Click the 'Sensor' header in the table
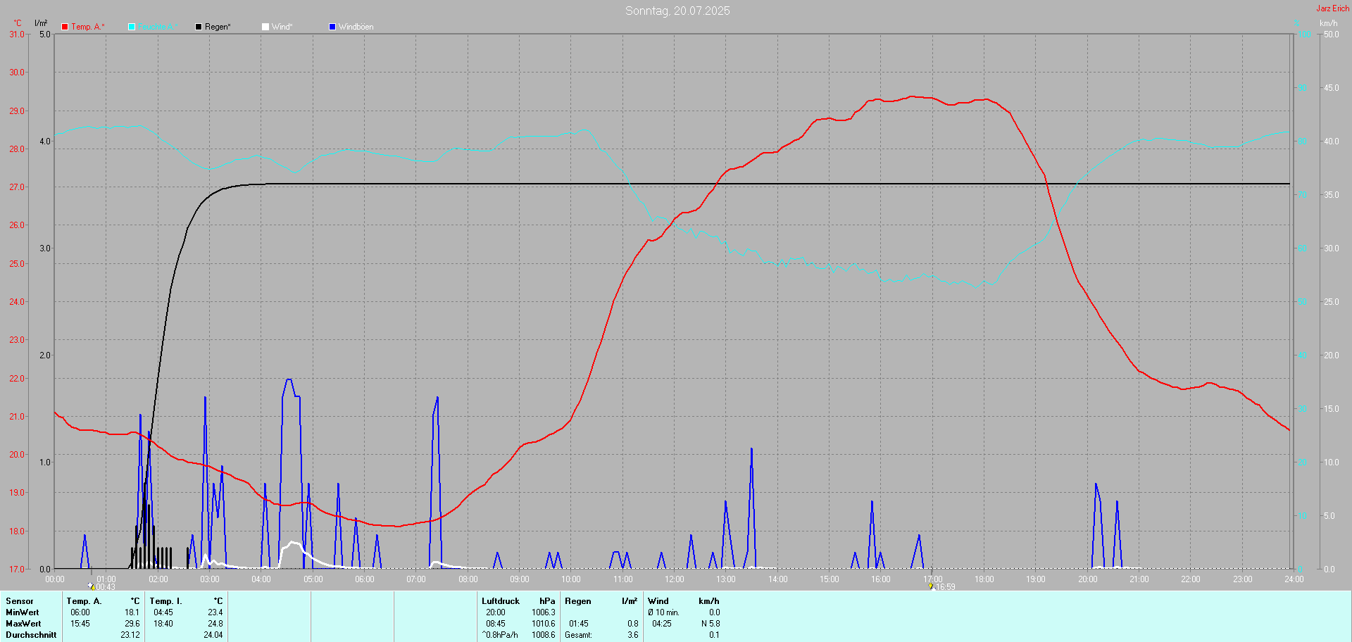Viewport: 1352px width, 642px height. (x=20, y=601)
